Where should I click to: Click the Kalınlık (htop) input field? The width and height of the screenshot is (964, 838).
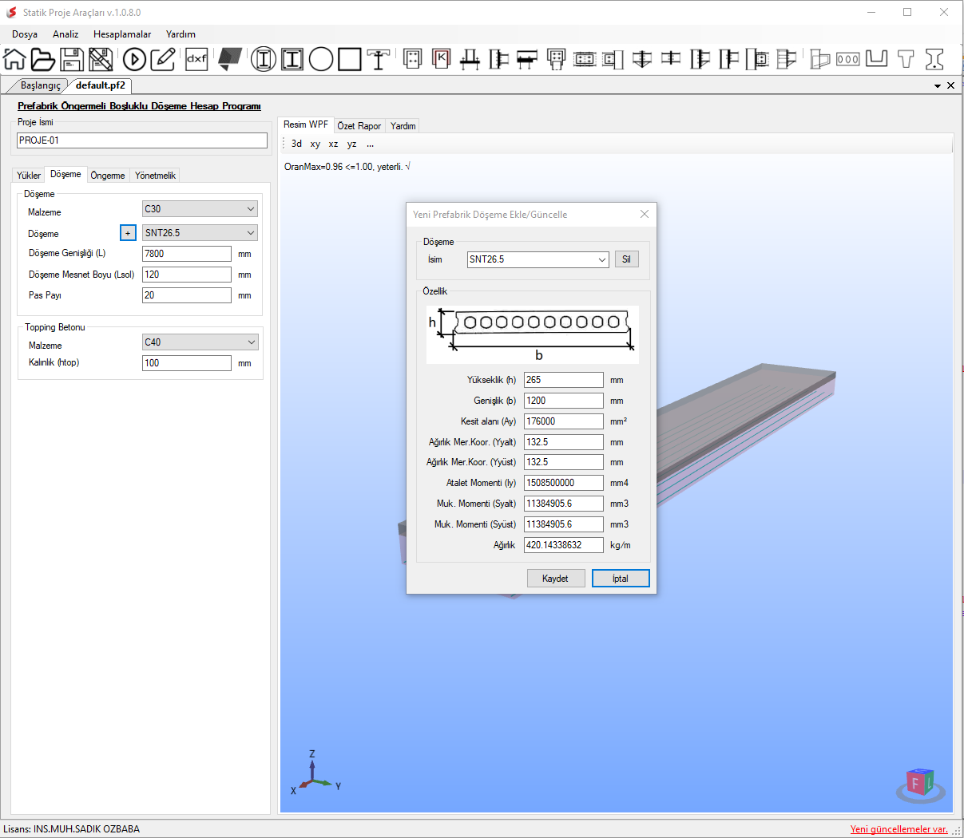point(187,363)
